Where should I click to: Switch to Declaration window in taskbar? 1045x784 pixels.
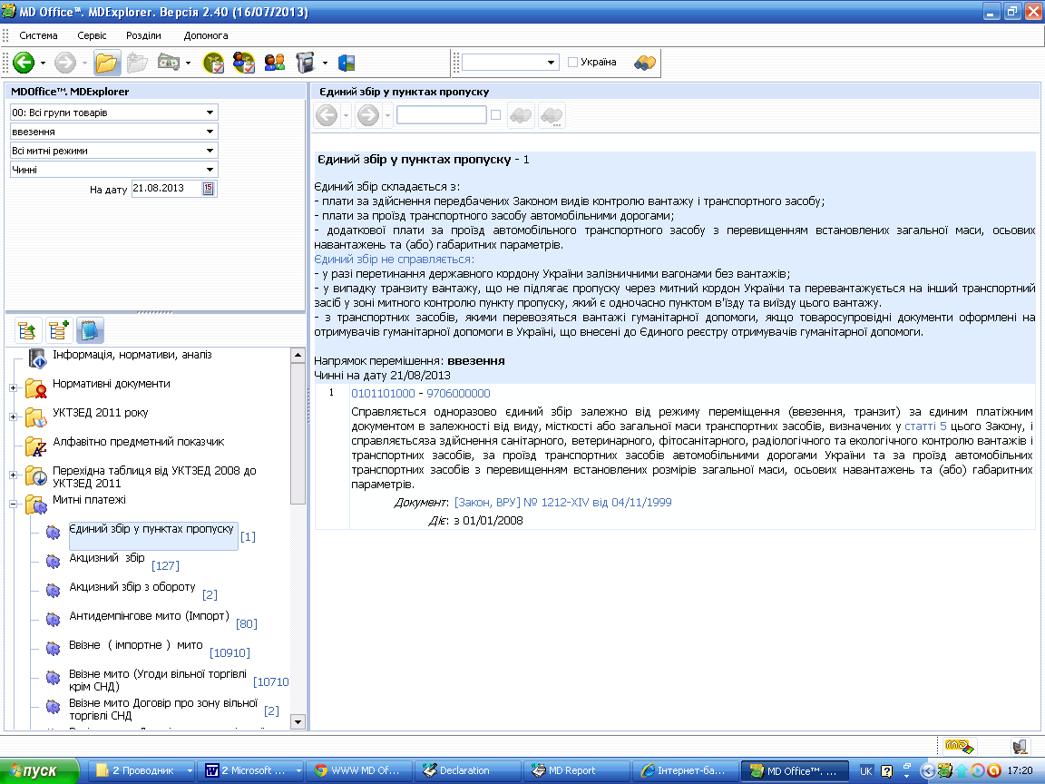tap(466, 770)
